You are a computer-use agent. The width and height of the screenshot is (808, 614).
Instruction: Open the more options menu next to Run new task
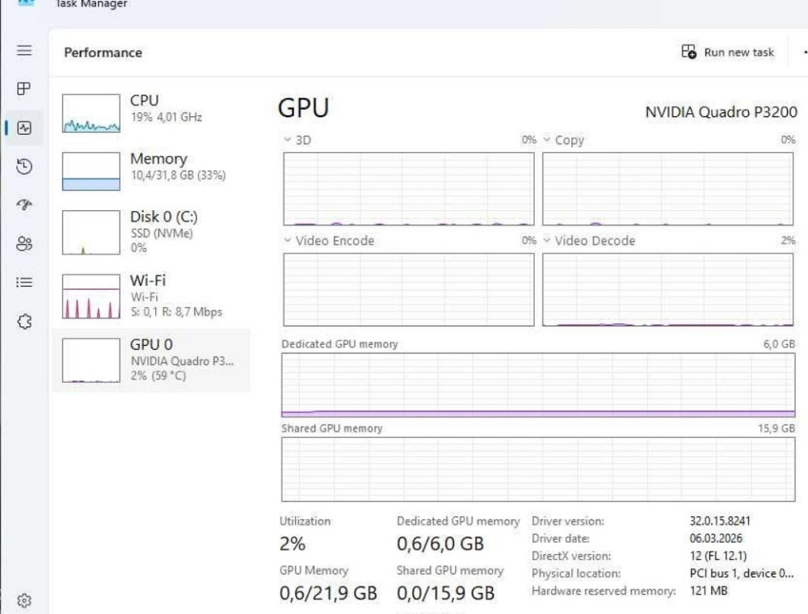click(x=804, y=52)
